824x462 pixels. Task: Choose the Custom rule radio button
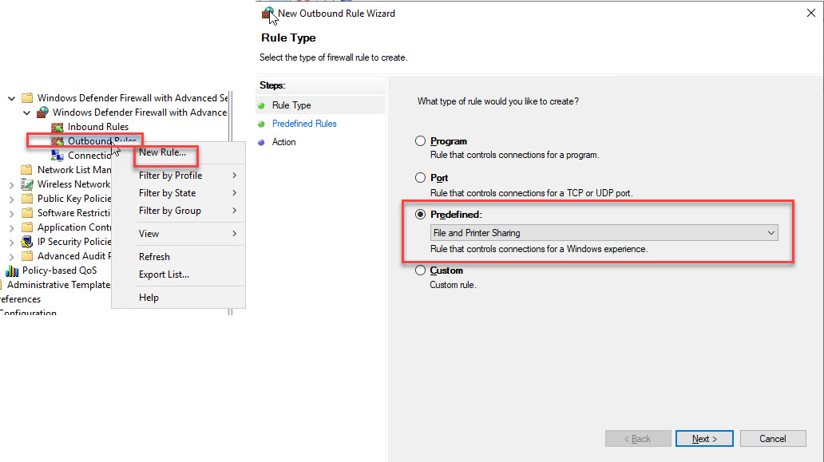(x=421, y=270)
